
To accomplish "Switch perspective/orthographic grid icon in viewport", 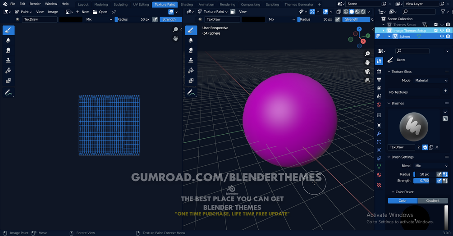I will (367, 80).
